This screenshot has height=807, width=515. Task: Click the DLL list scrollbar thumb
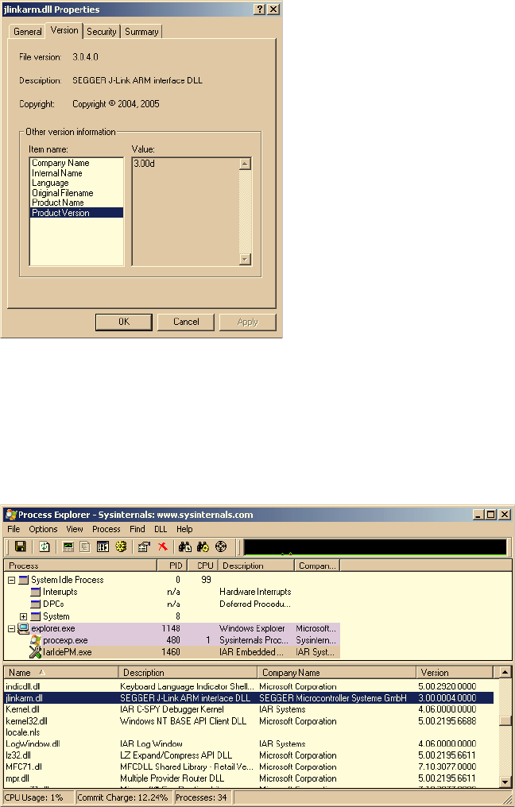(x=505, y=720)
